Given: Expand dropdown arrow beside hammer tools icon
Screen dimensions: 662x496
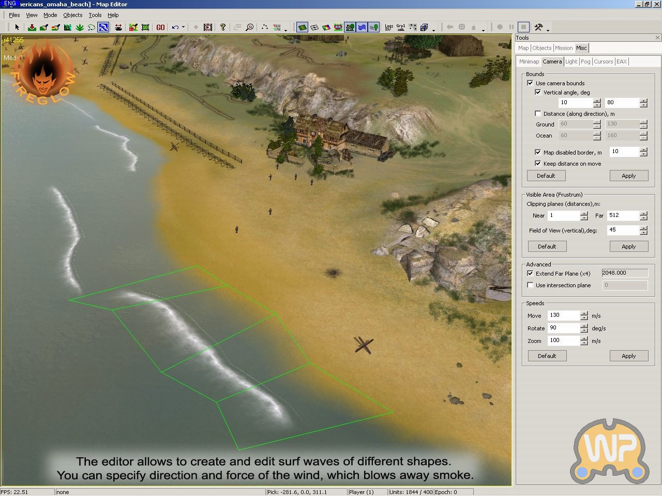Looking at the screenshot, I should tap(548, 29).
